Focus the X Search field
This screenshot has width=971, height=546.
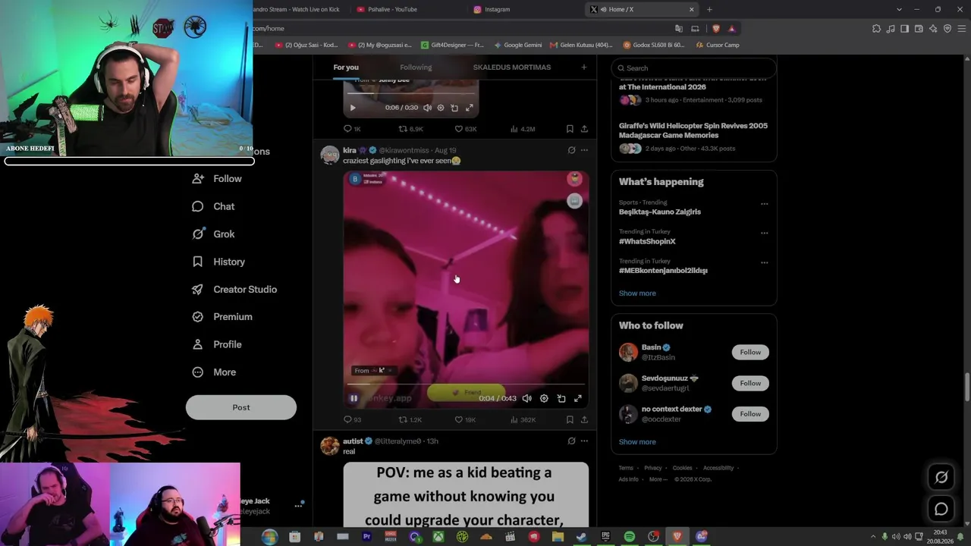pyautogui.click(x=694, y=68)
